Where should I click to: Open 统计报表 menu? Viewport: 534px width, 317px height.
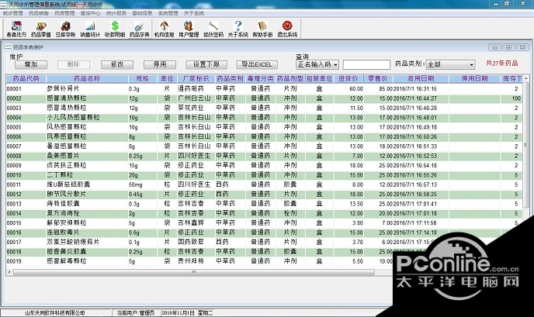point(116,13)
